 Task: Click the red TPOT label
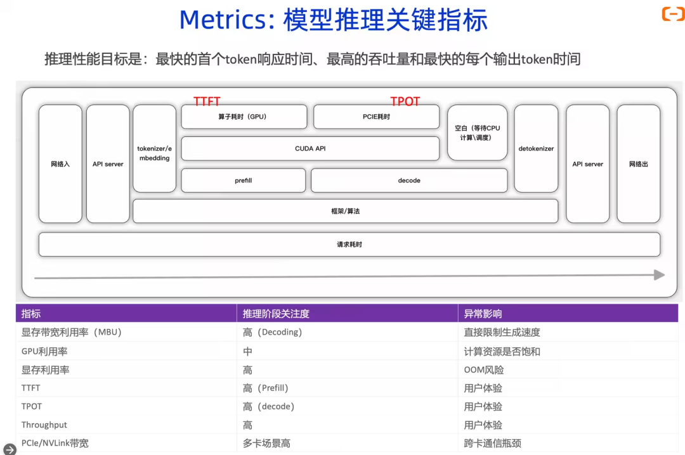[x=405, y=101]
